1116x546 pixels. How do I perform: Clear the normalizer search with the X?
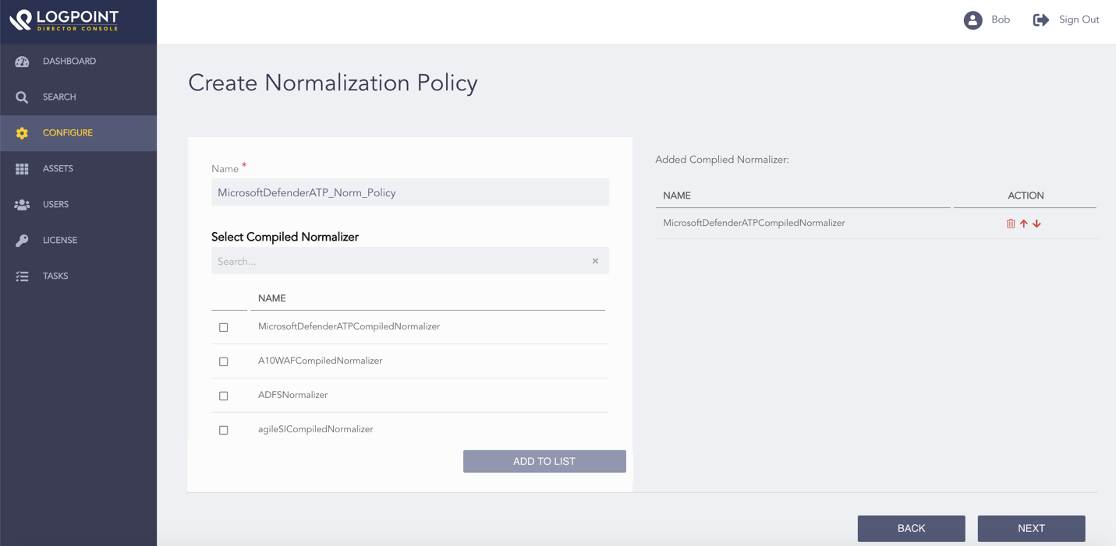pos(595,262)
